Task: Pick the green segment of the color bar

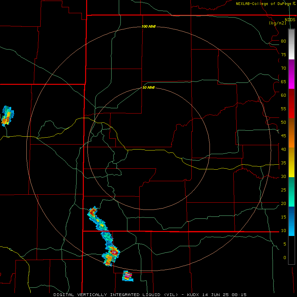Action: click(x=291, y=192)
